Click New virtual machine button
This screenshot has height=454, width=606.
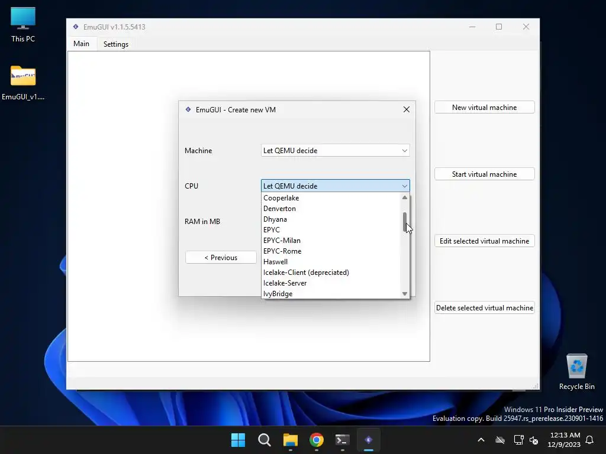(484, 108)
